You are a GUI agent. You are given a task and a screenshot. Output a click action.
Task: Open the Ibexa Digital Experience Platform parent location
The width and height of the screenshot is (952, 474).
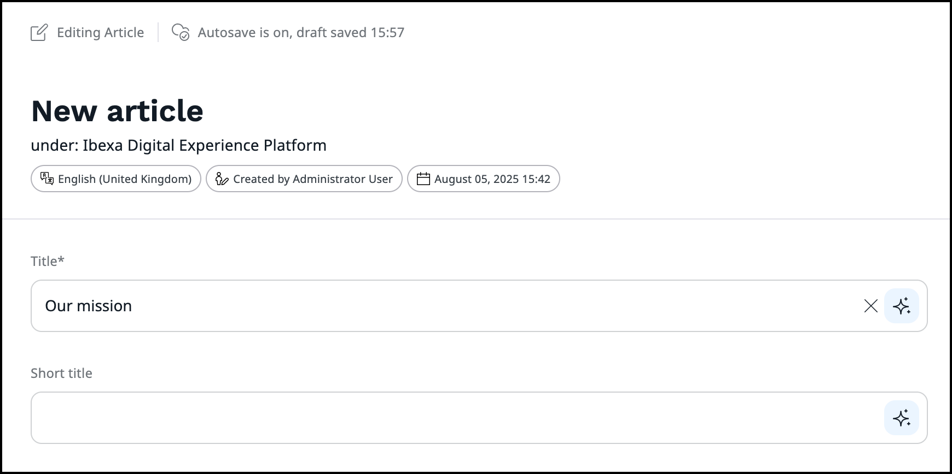point(204,145)
